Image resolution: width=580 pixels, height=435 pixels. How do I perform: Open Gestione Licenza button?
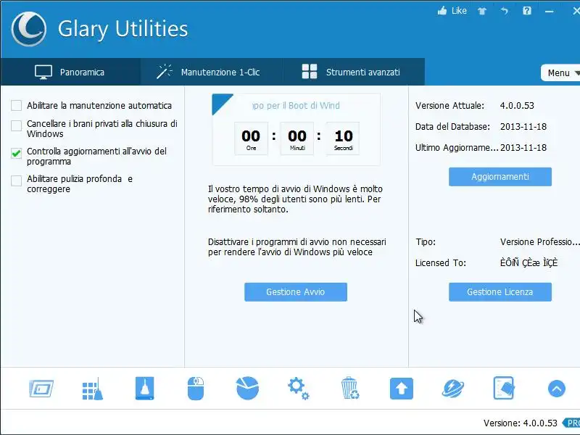coord(500,292)
